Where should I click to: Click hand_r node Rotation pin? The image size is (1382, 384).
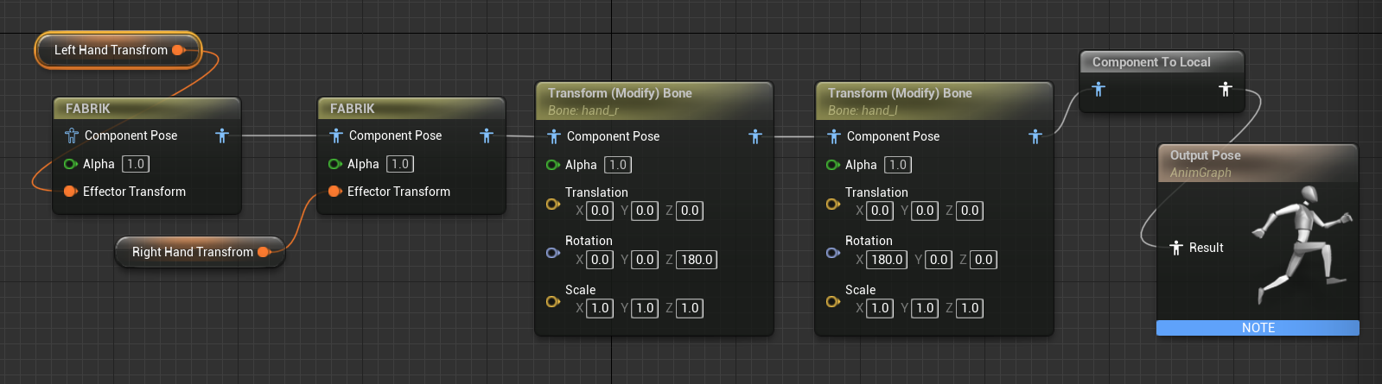pyautogui.click(x=552, y=253)
